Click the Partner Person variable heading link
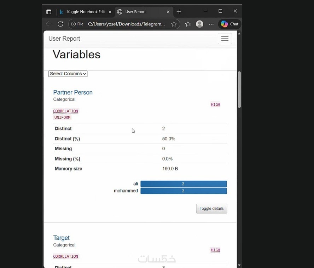This screenshot has width=314, height=268. pos(73,92)
